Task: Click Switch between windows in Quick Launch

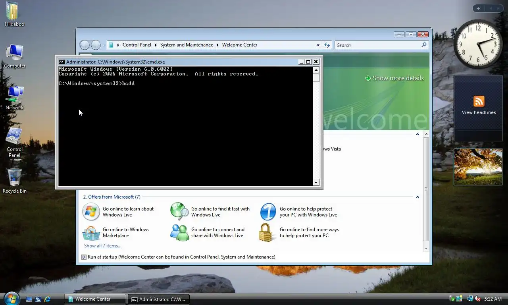Action: pyautogui.click(x=38, y=299)
